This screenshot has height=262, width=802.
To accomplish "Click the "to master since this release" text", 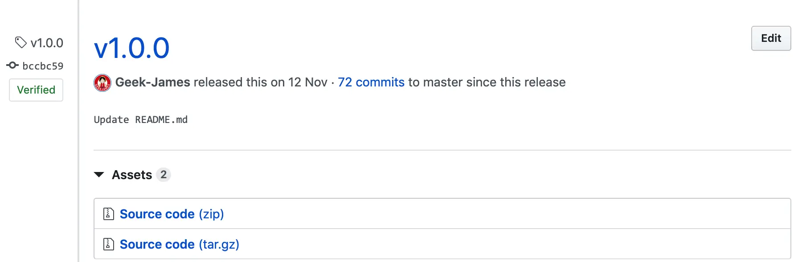I will pos(487,82).
